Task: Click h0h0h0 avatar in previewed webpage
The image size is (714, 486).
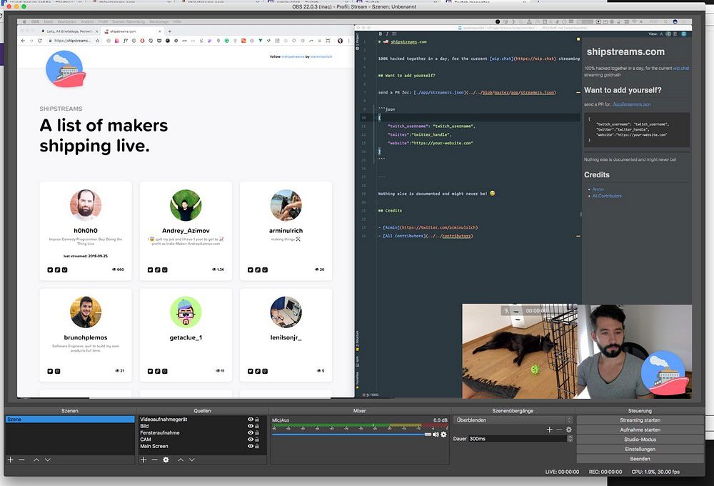Action: coord(86,206)
